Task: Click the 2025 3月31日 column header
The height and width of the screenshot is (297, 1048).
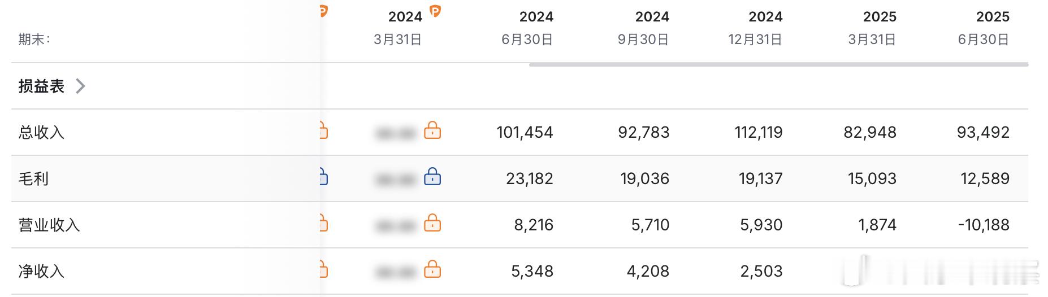Action: 872,28
